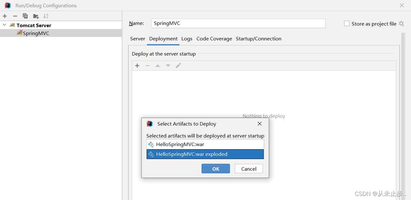
Task: Open the Code Coverage tab
Action: tap(214, 39)
